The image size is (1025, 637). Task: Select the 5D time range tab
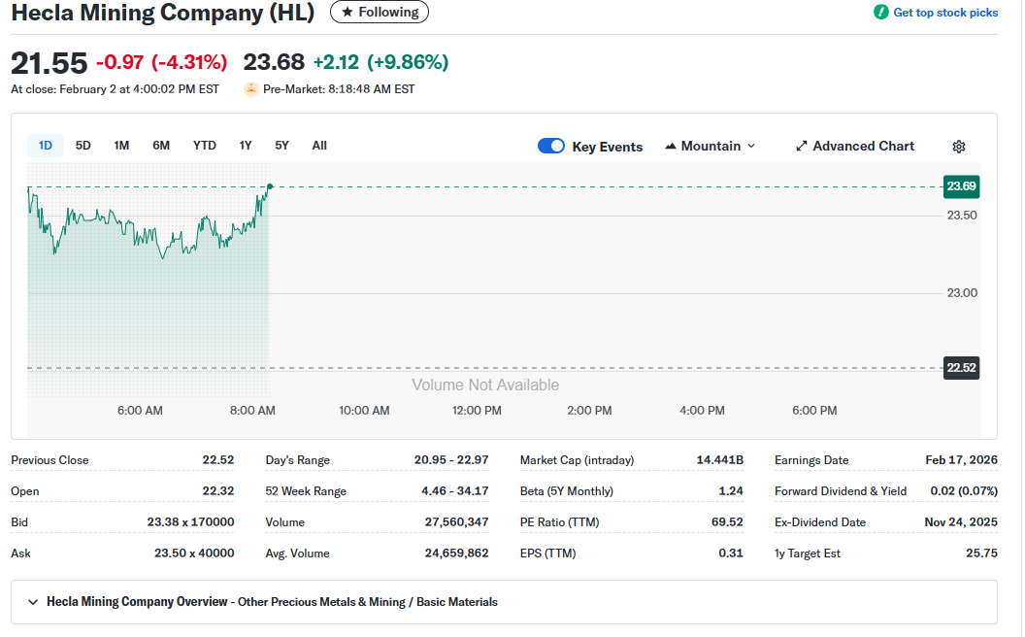(x=83, y=146)
